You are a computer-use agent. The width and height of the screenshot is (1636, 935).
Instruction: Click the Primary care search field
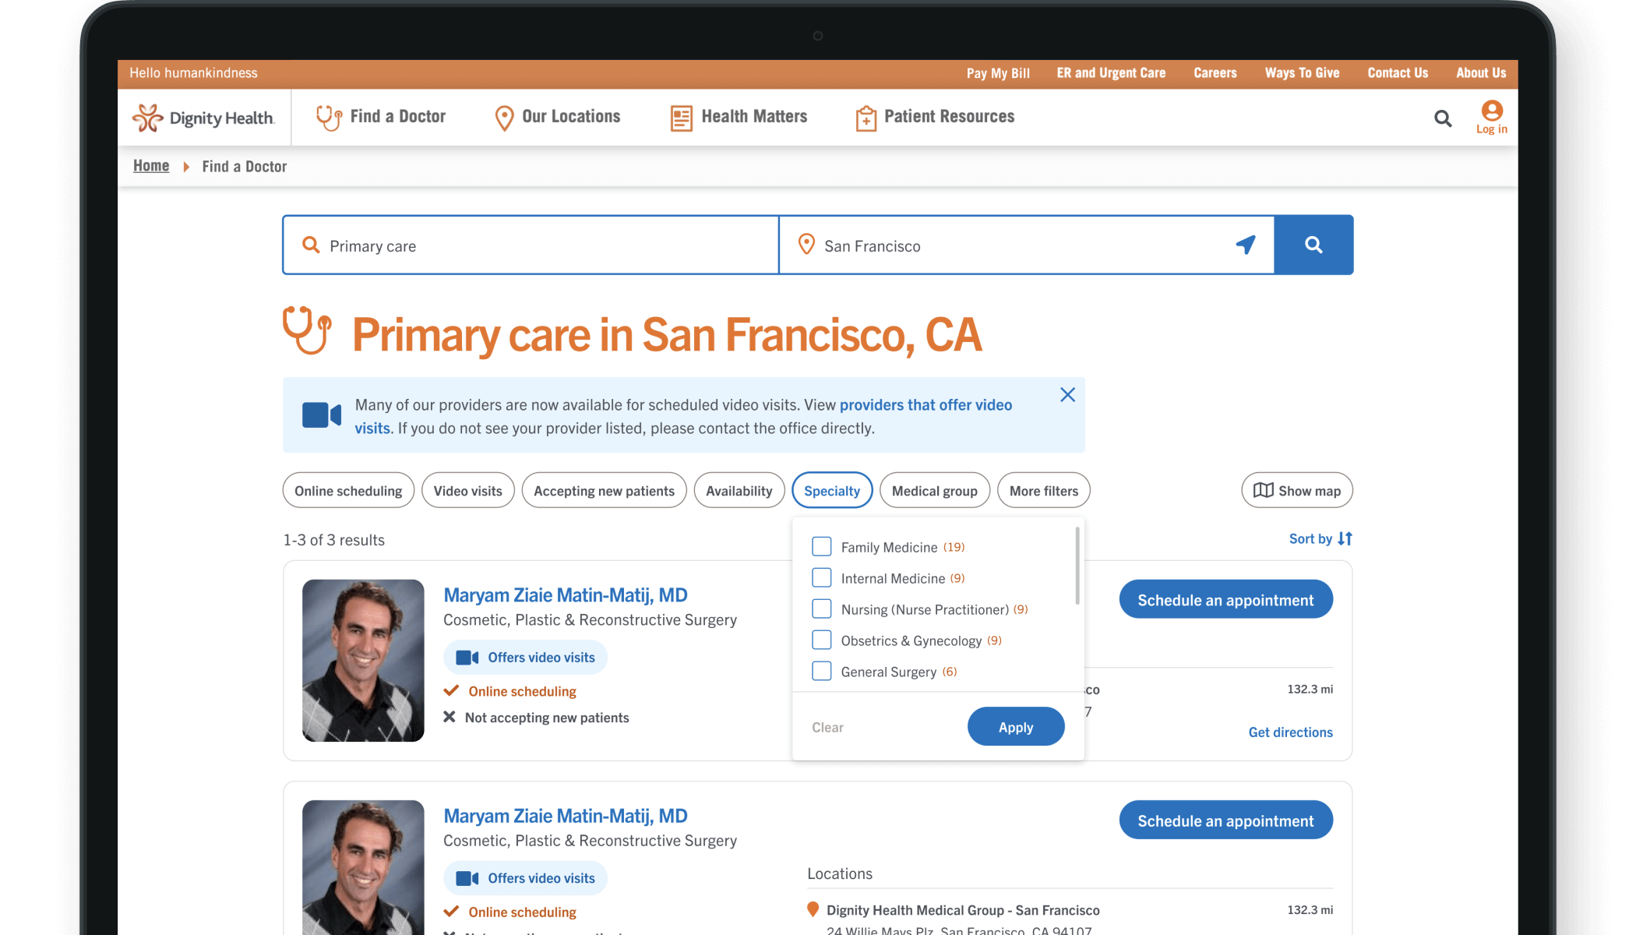(531, 245)
